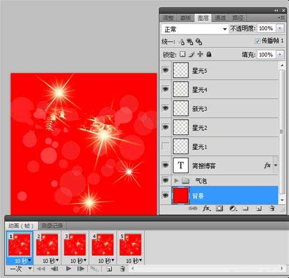Lock position with move arrows icon
The width and height of the screenshot is (289, 278).
200,54
